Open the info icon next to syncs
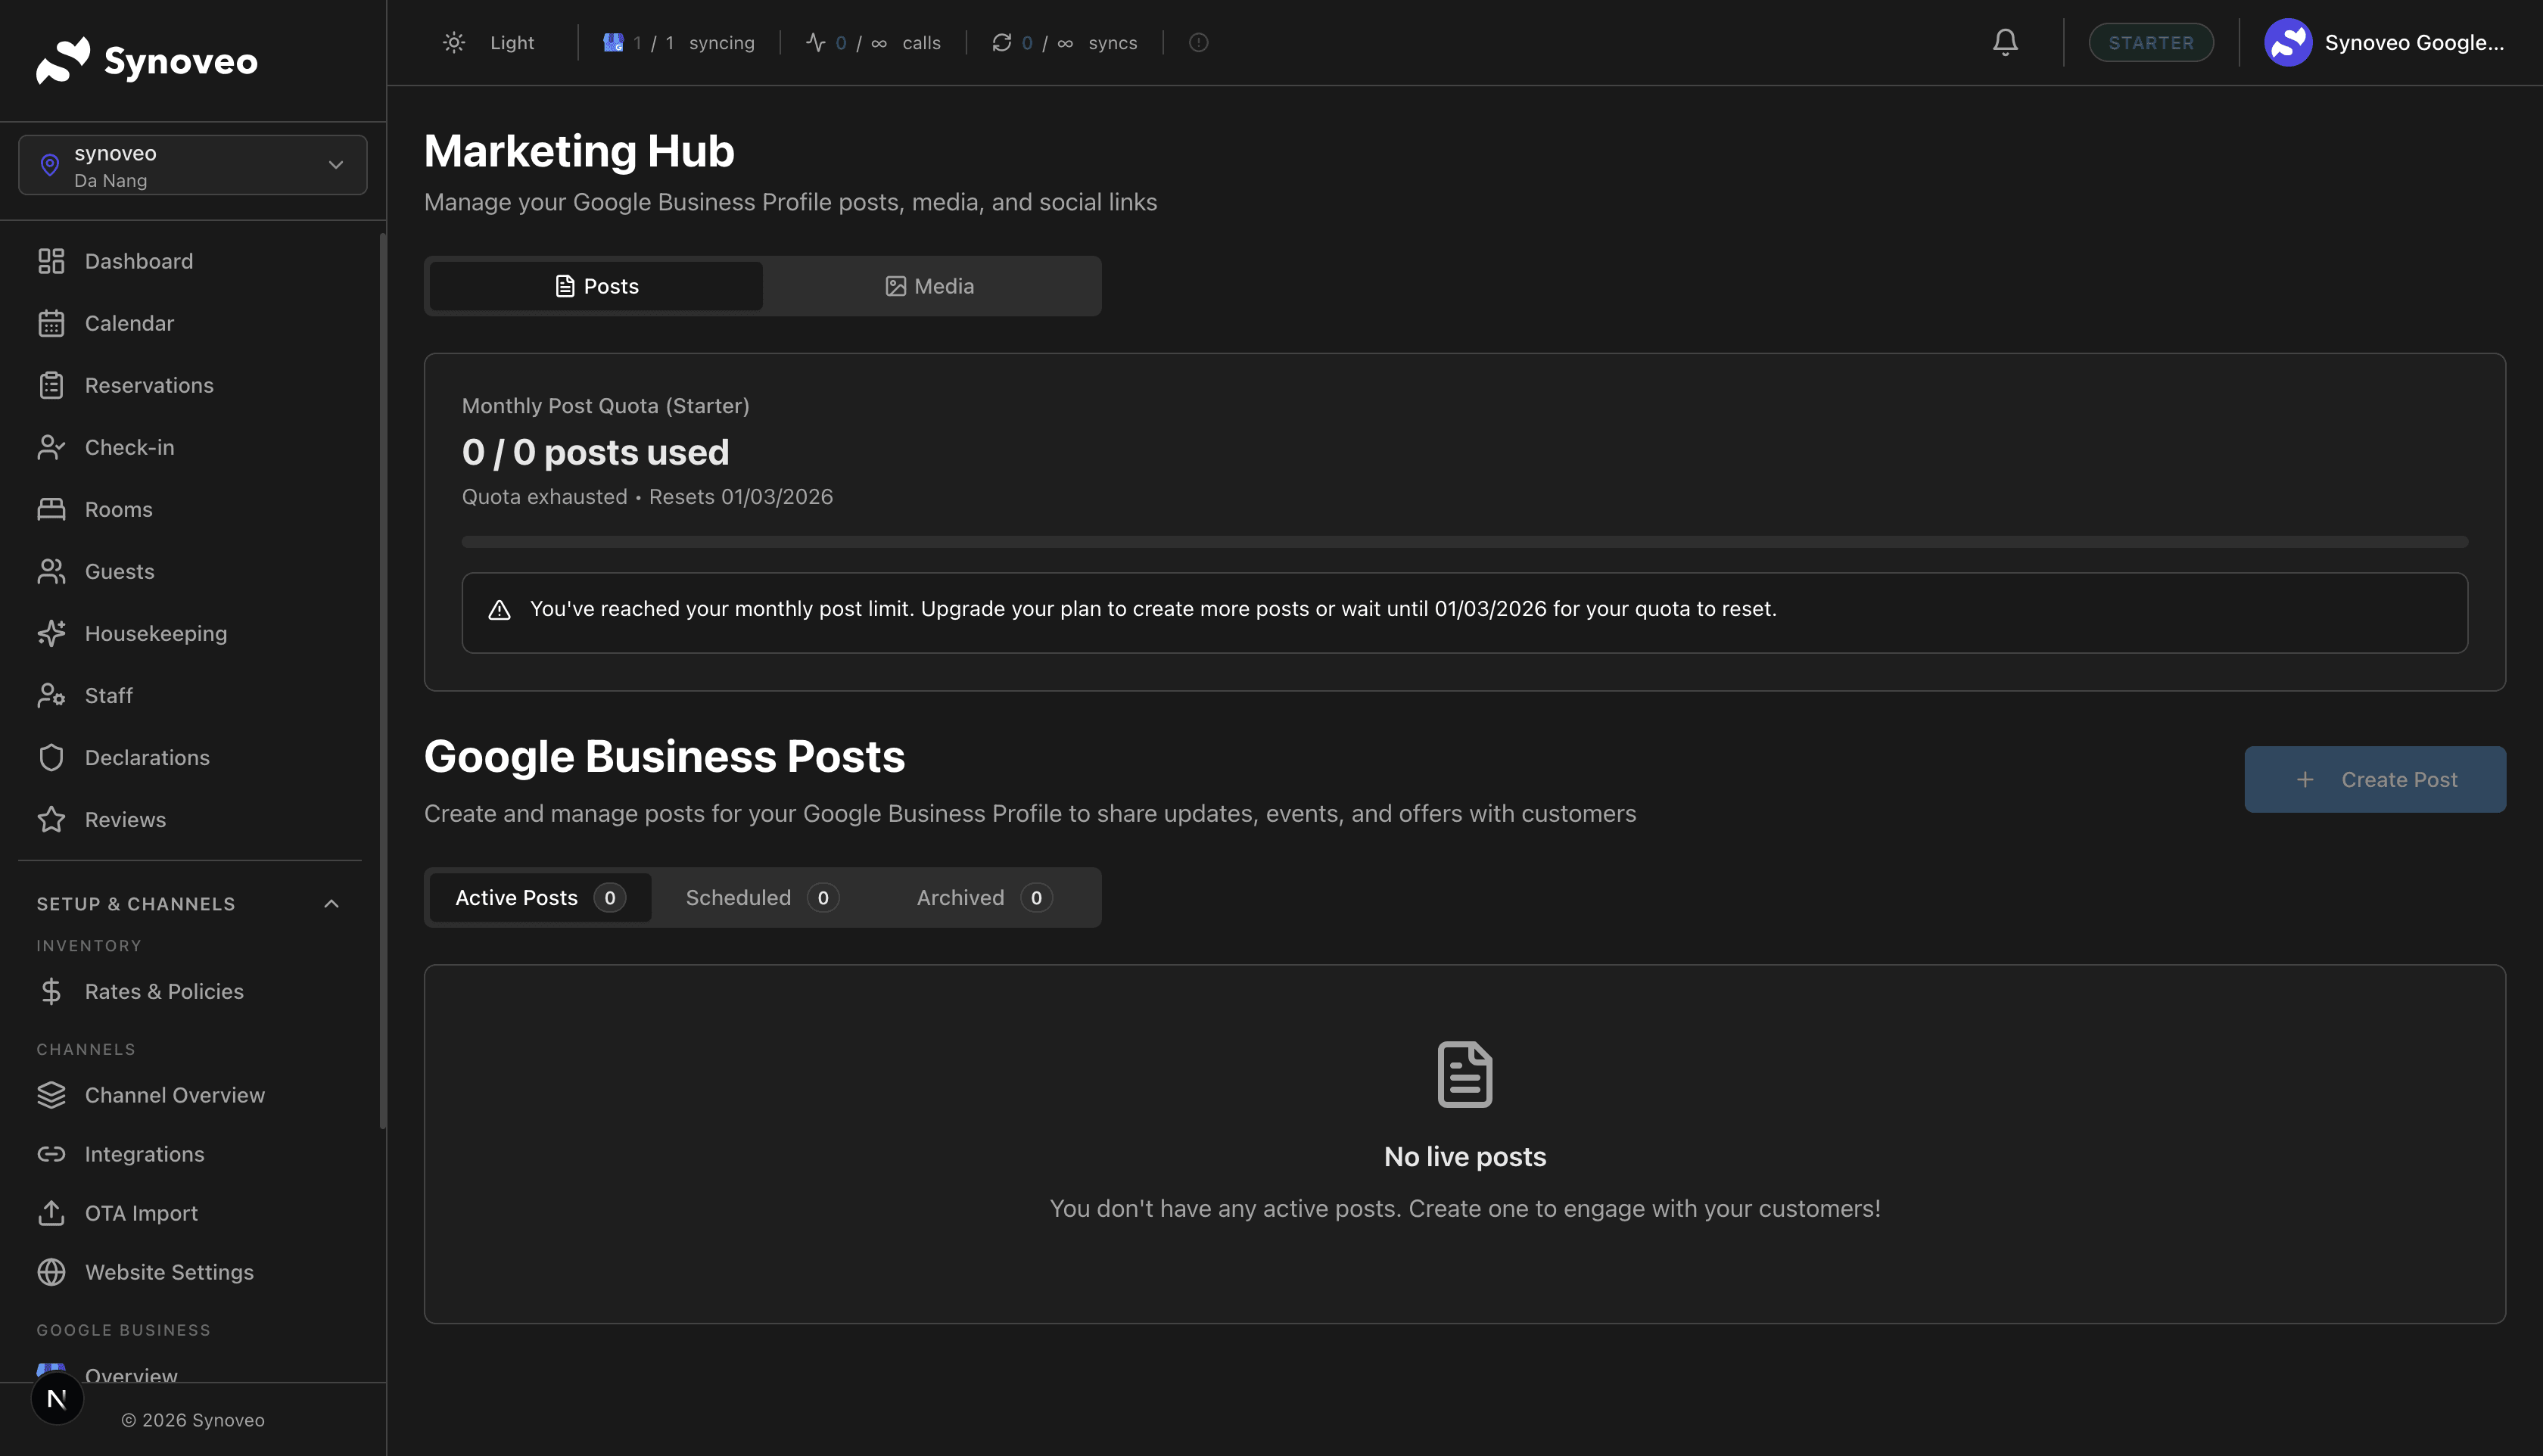The image size is (2543, 1456). tap(1197, 42)
